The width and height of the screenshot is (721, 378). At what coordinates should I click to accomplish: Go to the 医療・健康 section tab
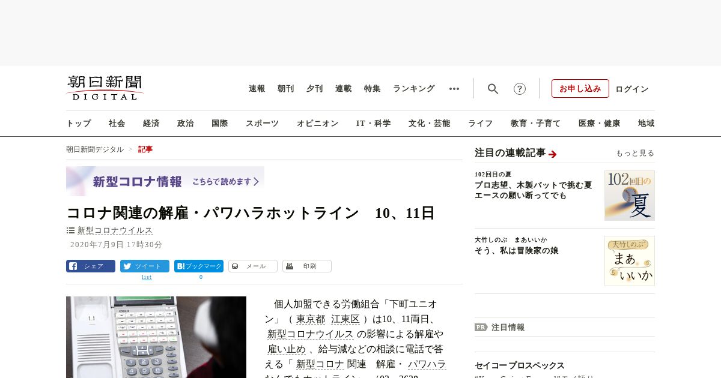click(x=600, y=124)
